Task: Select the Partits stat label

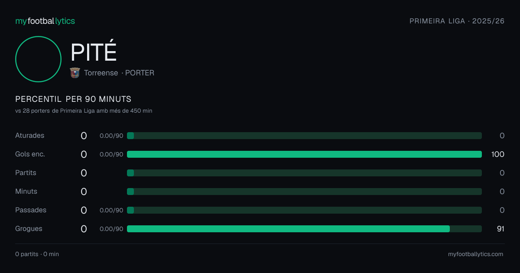Action: coord(26,173)
